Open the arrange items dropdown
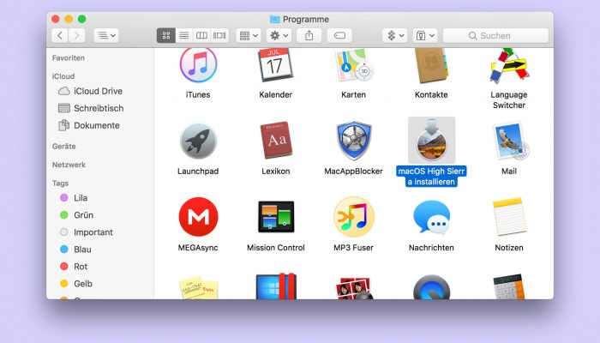The height and width of the screenshot is (343, 600). tap(249, 36)
